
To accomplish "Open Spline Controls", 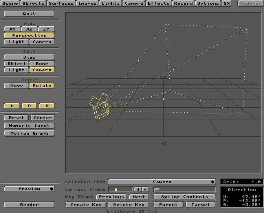I will (x=184, y=197).
